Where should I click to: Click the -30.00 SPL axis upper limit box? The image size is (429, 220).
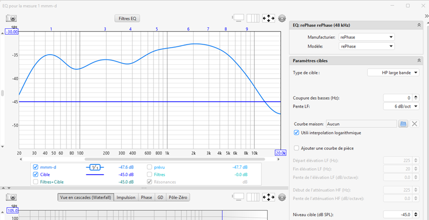pyautogui.click(x=12, y=32)
